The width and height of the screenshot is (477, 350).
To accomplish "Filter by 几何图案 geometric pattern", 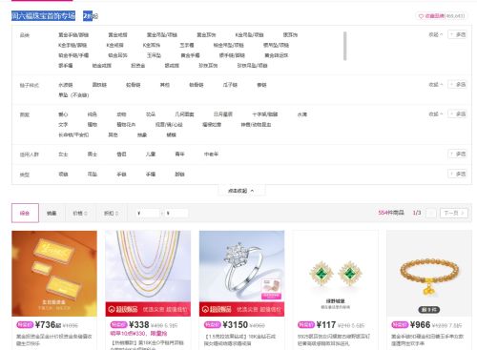I will pos(184,114).
